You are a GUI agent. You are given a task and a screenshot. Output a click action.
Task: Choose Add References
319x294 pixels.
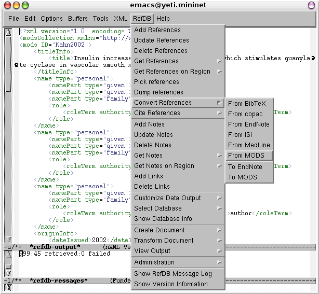178,30
